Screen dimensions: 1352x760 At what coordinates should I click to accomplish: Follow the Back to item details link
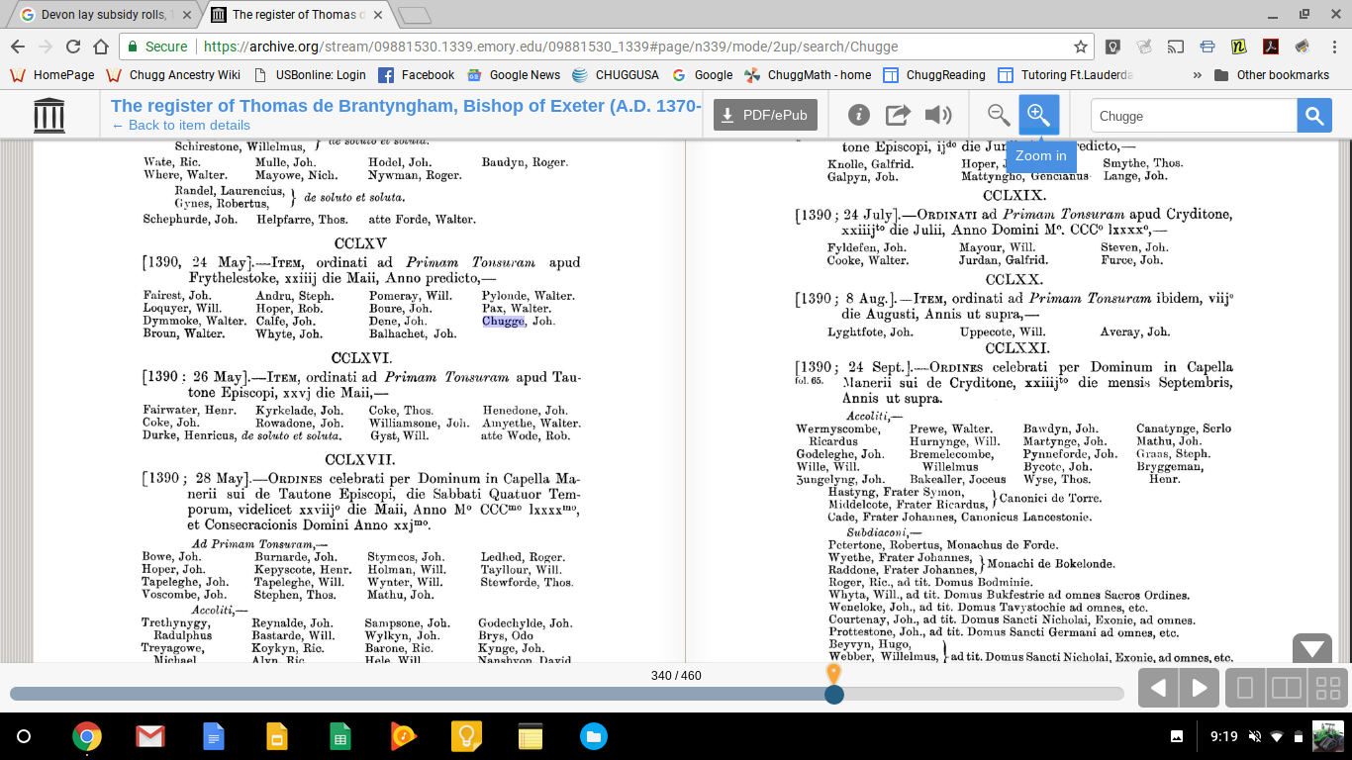click(180, 126)
